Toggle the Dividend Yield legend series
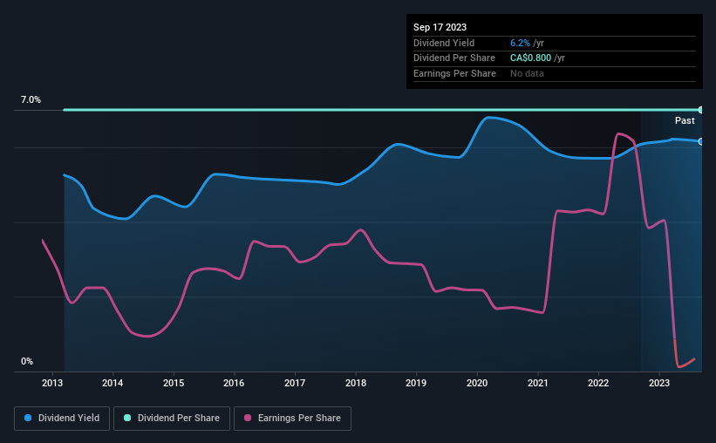Image resolution: width=716 pixels, height=443 pixels. [x=62, y=419]
